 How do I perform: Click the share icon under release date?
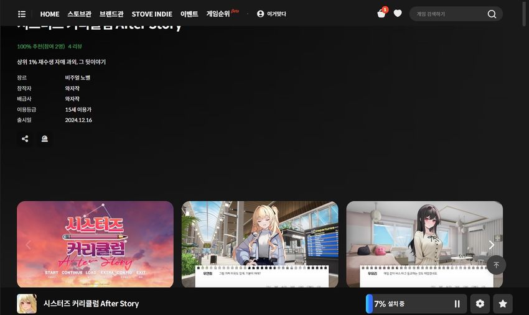pyautogui.click(x=25, y=139)
